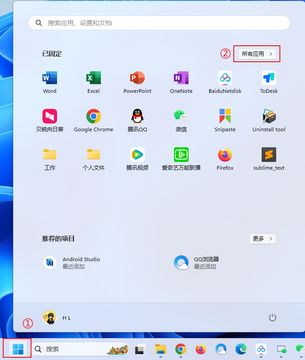This screenshot has width=305, height=360.
Task: Open 贝锐向日葵 app
Action: click(50, 121)
